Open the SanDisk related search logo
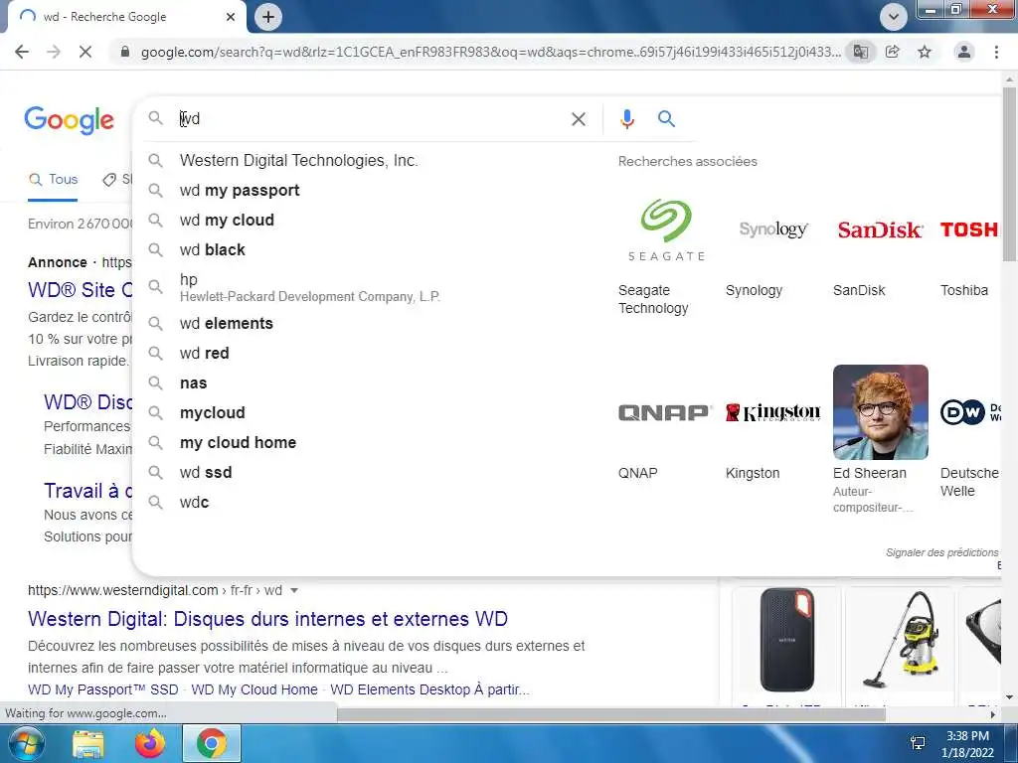1018x763 pixels. click(x=881, y=229)
